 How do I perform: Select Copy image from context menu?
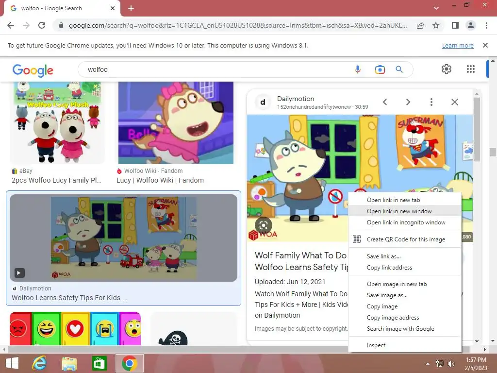pos(404,306)
